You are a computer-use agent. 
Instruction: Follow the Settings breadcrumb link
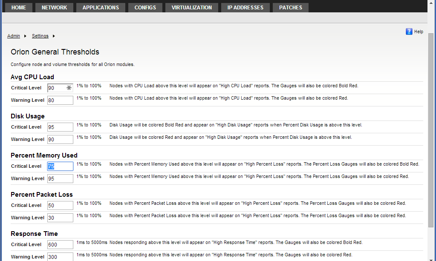click(x=40, y=36)
